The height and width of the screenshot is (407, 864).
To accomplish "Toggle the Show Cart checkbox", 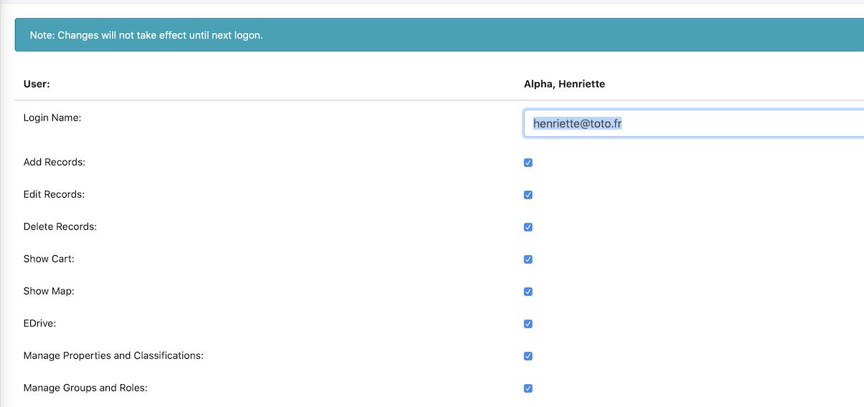I will 528,259.
